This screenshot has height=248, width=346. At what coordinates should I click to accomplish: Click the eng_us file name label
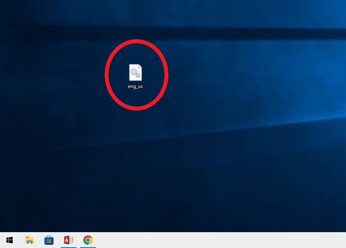tap(136, 86)
